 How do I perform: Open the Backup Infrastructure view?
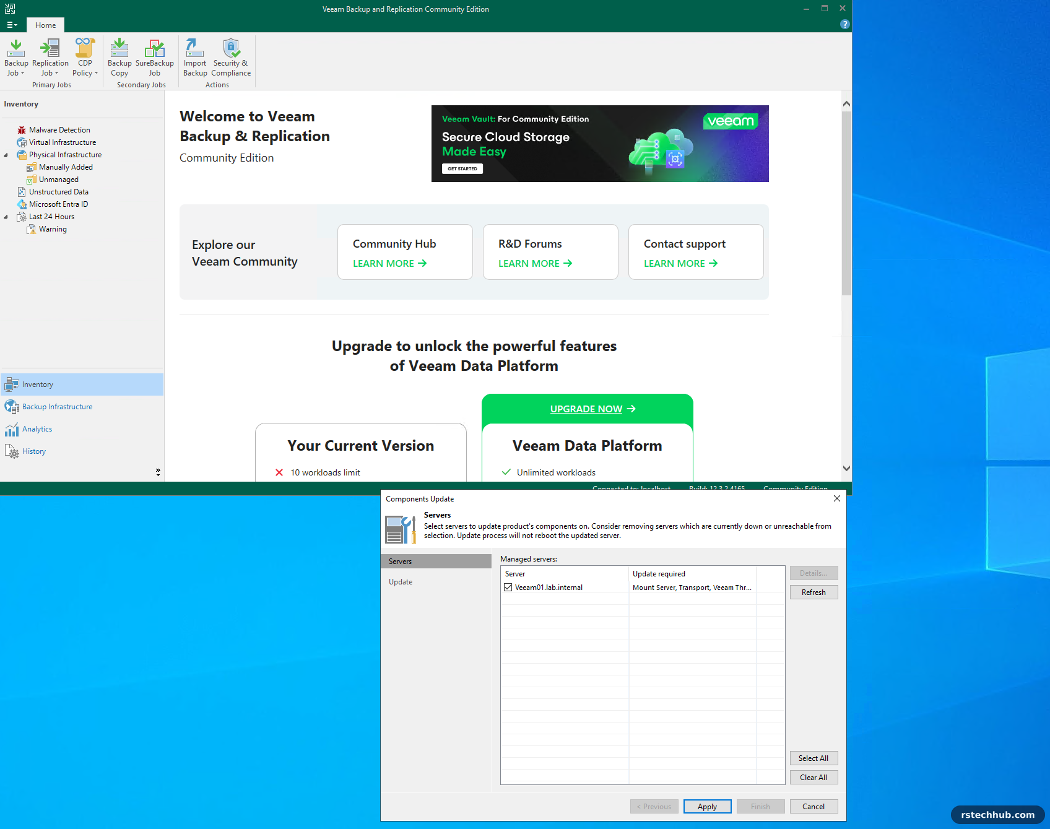[x=82, y=407]
